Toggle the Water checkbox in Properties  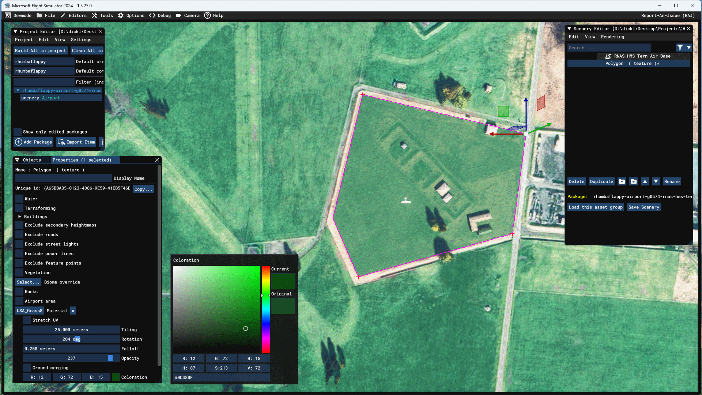tap(19, 198)
